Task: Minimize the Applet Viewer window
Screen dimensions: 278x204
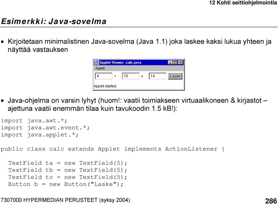Action: [170, 62]
